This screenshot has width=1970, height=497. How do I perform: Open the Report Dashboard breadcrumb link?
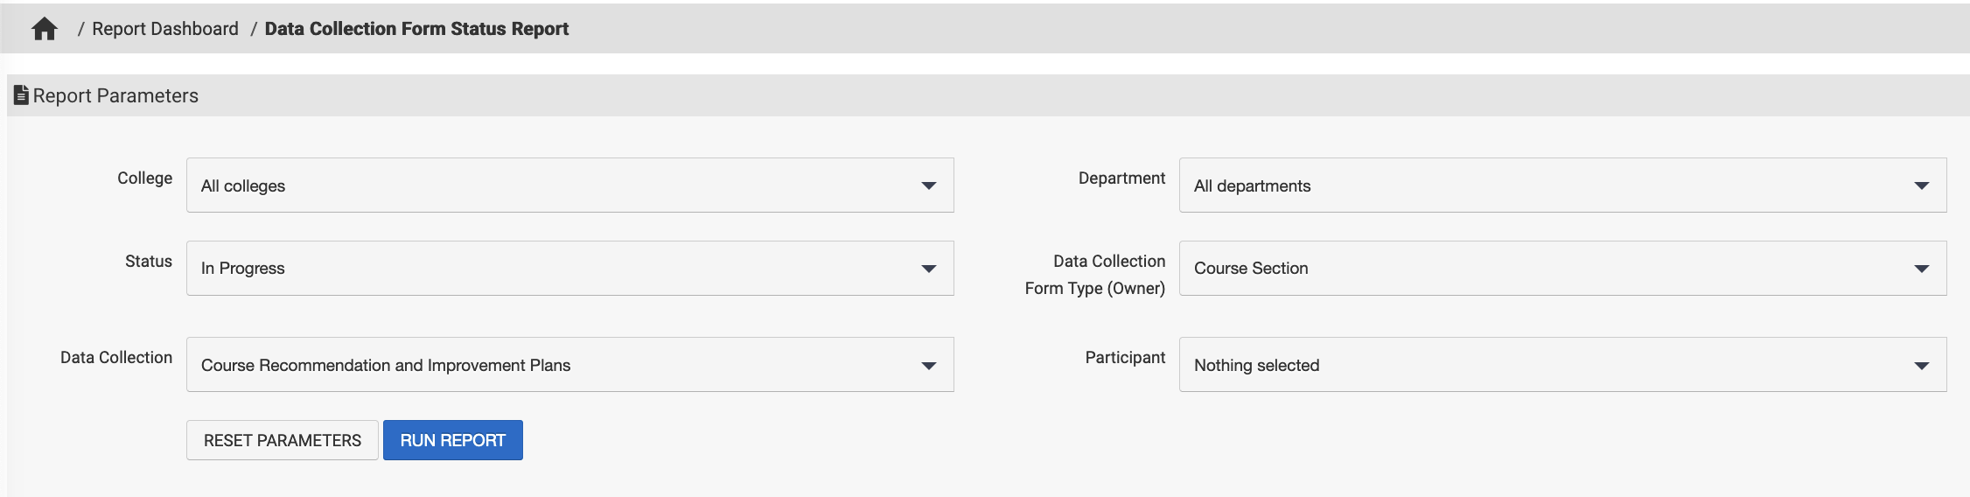[164, 29]
